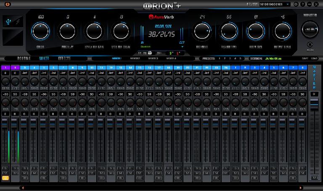
Task: Mute channel 24 with its M button
Action: 226,173
